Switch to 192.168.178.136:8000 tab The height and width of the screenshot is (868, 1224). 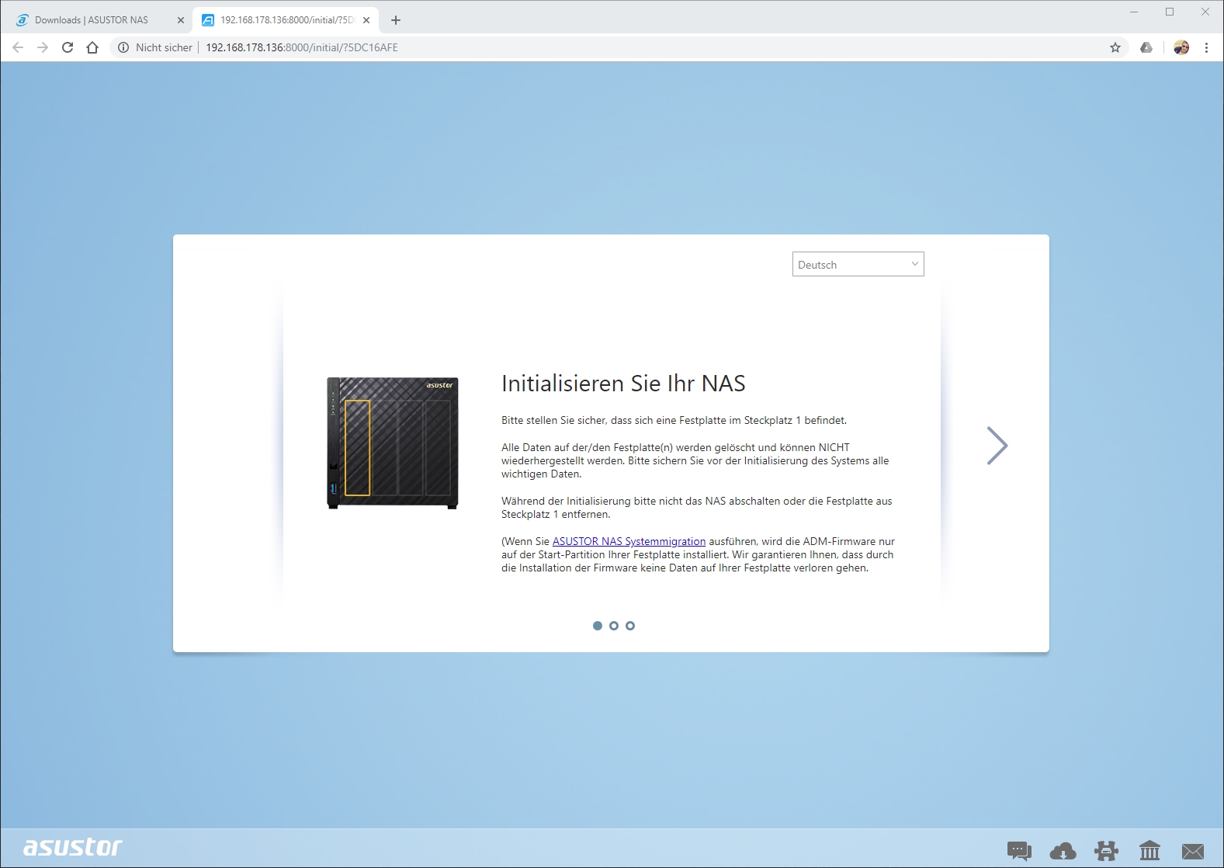[286, 20]
